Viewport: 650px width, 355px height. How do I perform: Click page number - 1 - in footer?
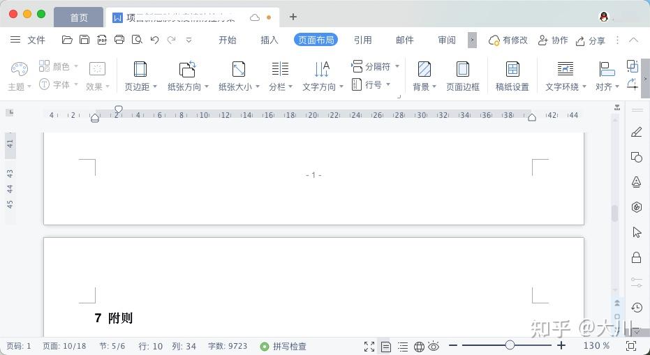tap(313, 175)
